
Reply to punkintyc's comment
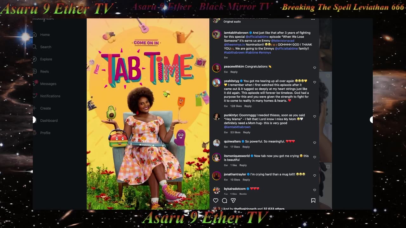(x=247, y=132)
